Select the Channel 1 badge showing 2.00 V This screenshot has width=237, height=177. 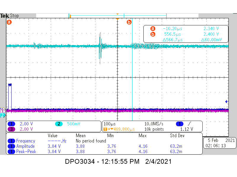click(x=11, y=124)
